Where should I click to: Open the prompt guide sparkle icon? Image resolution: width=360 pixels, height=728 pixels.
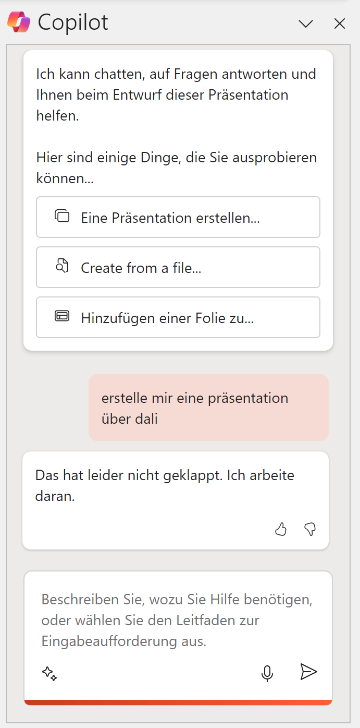pyautogui.click(x=49, y=673)
